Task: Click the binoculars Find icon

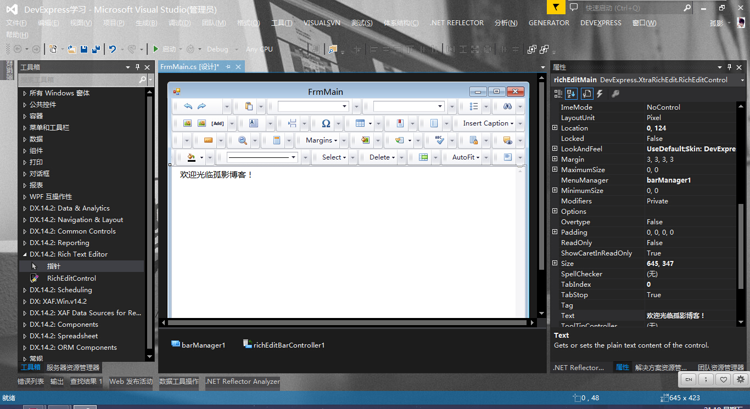Action: click(507, 106)
